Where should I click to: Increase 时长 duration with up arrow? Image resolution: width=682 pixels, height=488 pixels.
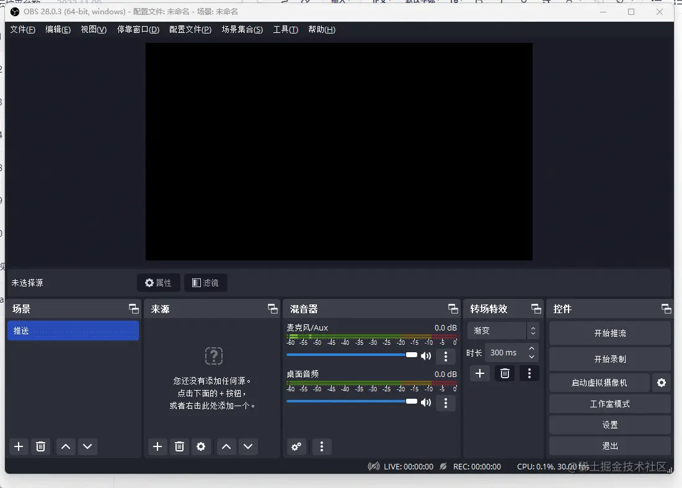point(531,349)
